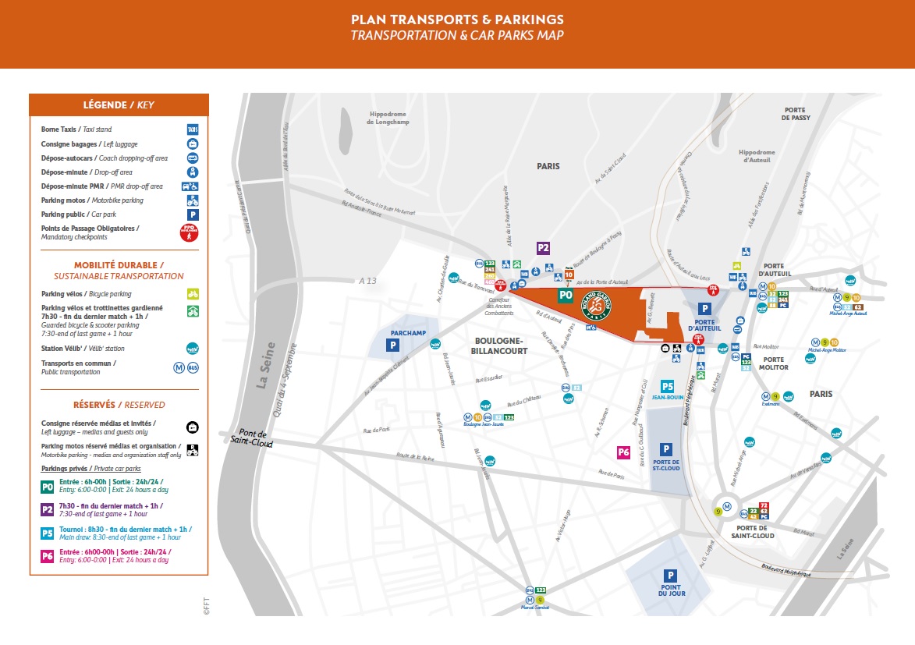Image resolution: width=915 pixels, height=645 pixels.
Task: Click the purple P2 parking marker
Action: click(543, 248)
